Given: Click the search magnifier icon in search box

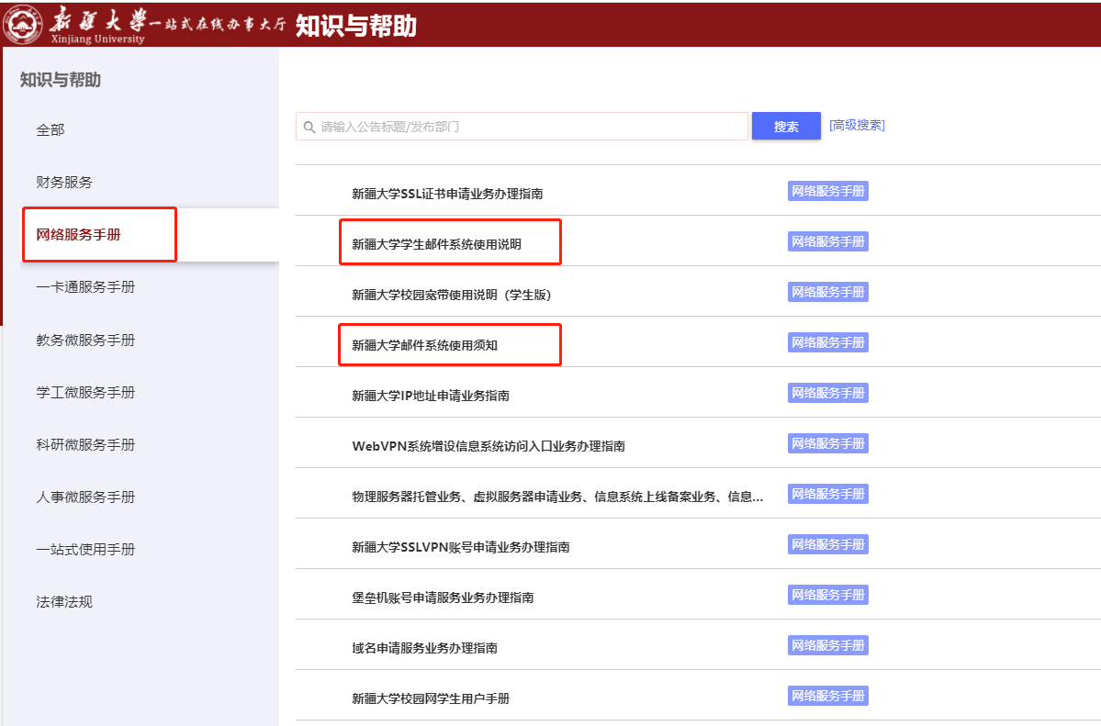Looking at the screenshot, I should pyautogui.click(x=309, y=127).
